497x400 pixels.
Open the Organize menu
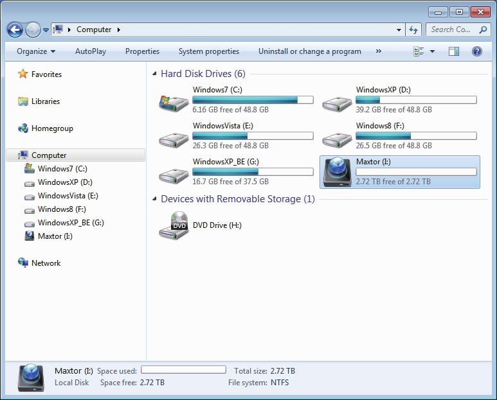click(x=36, y=51)
